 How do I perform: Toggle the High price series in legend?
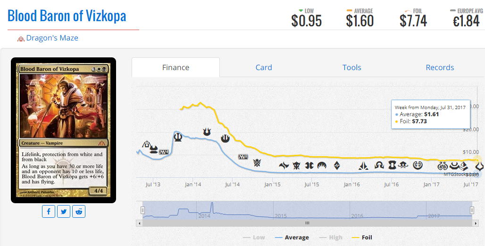[x=331, y=238]
